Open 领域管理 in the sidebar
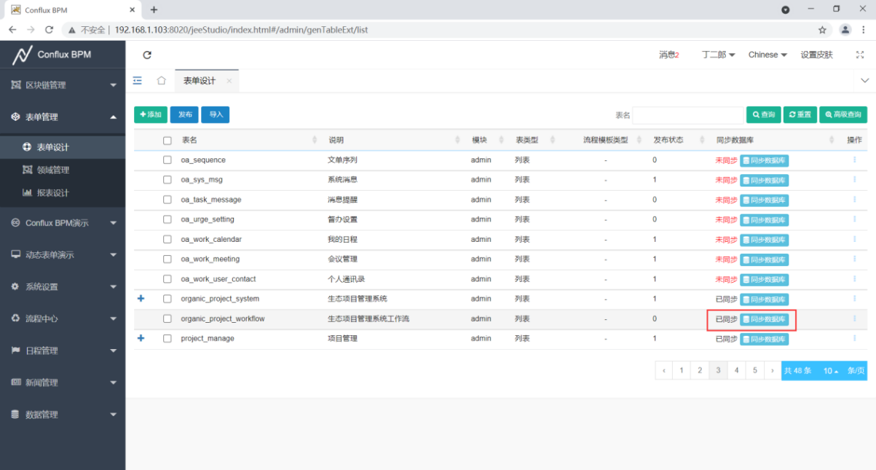 pyautogui.click(x=63, y=170)
